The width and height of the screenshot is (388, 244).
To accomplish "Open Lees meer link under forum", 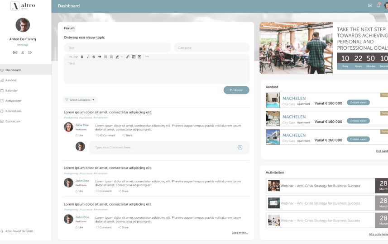I will click(x=240, y=233).
